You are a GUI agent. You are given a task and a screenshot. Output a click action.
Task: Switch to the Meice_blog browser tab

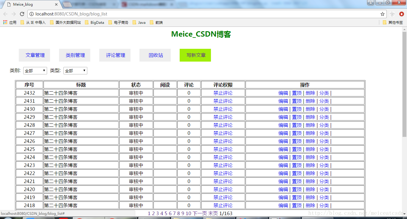[x=31, y=4]
